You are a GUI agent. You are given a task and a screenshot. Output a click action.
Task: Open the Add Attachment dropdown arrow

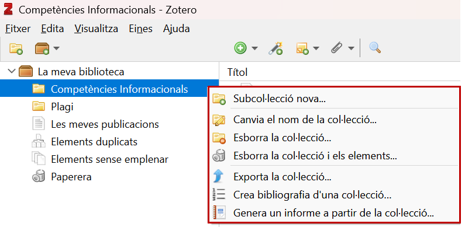pyautogui.click(x=351, y=48)
